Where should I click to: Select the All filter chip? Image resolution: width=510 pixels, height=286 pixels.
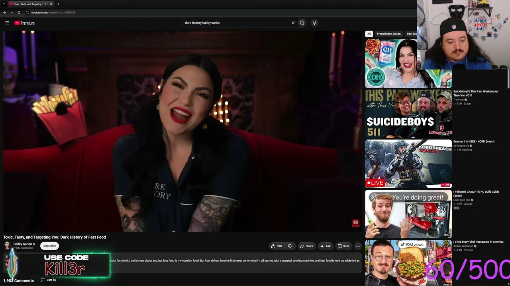pyautogui.click(x=369, y=34)
